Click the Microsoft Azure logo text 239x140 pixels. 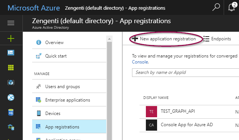[x=34, y=8]
